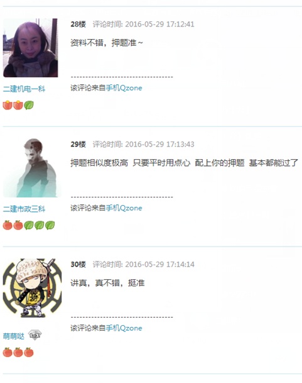Select the 28楼 floor label
Viewport: 302px width, 383px height.
(78, 24)
